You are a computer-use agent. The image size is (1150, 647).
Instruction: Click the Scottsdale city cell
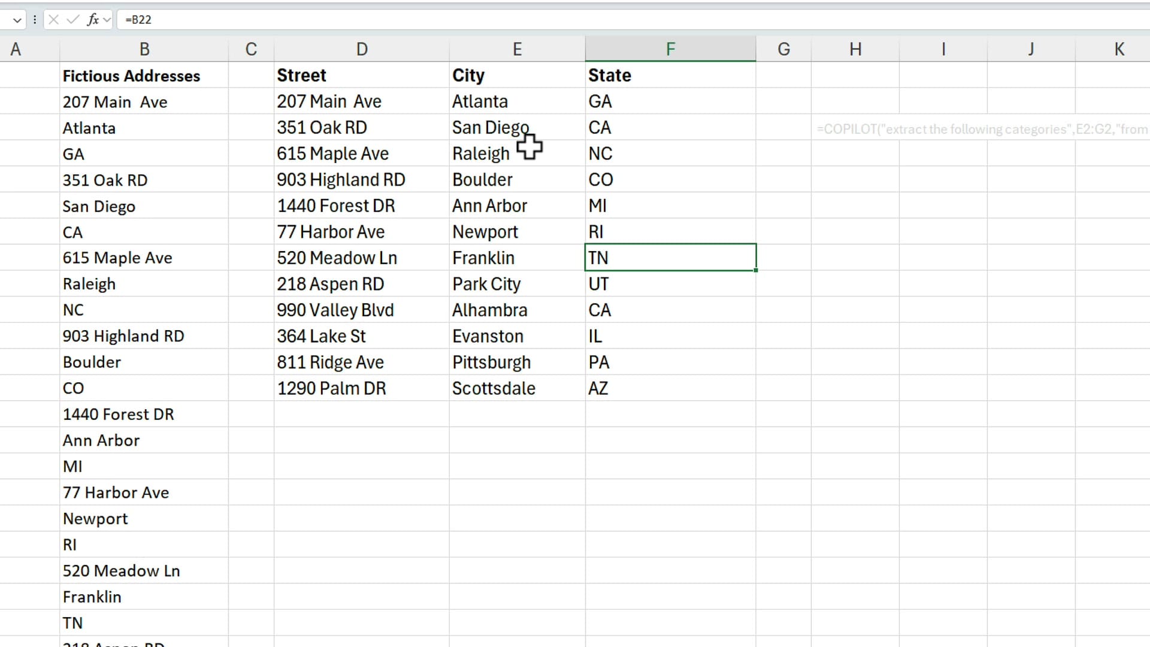click(517, 388)
